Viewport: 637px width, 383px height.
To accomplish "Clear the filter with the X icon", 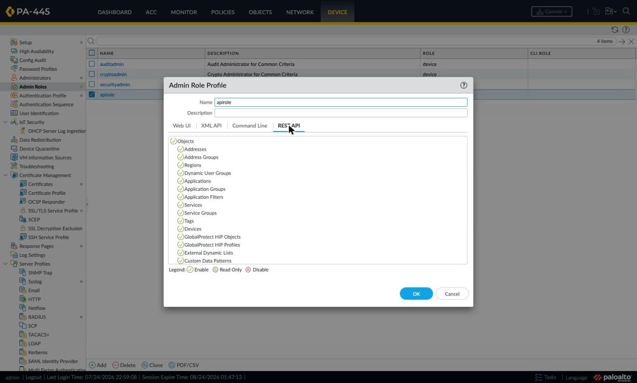I will pos(631,41).
